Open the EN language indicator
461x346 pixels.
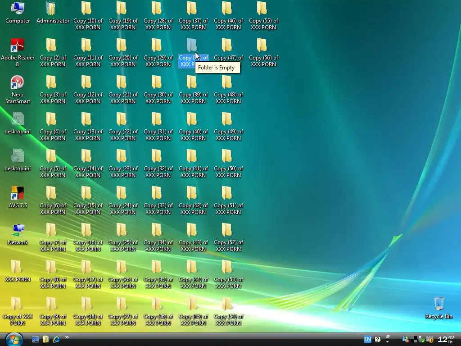tap(367, 339)
